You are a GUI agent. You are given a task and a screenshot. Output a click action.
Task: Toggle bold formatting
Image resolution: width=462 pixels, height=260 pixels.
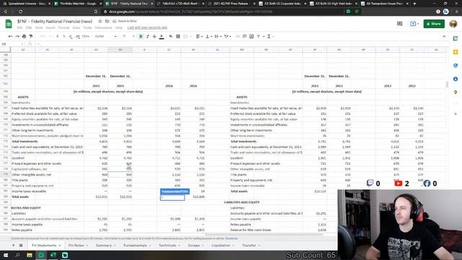[x=141, y=36]
